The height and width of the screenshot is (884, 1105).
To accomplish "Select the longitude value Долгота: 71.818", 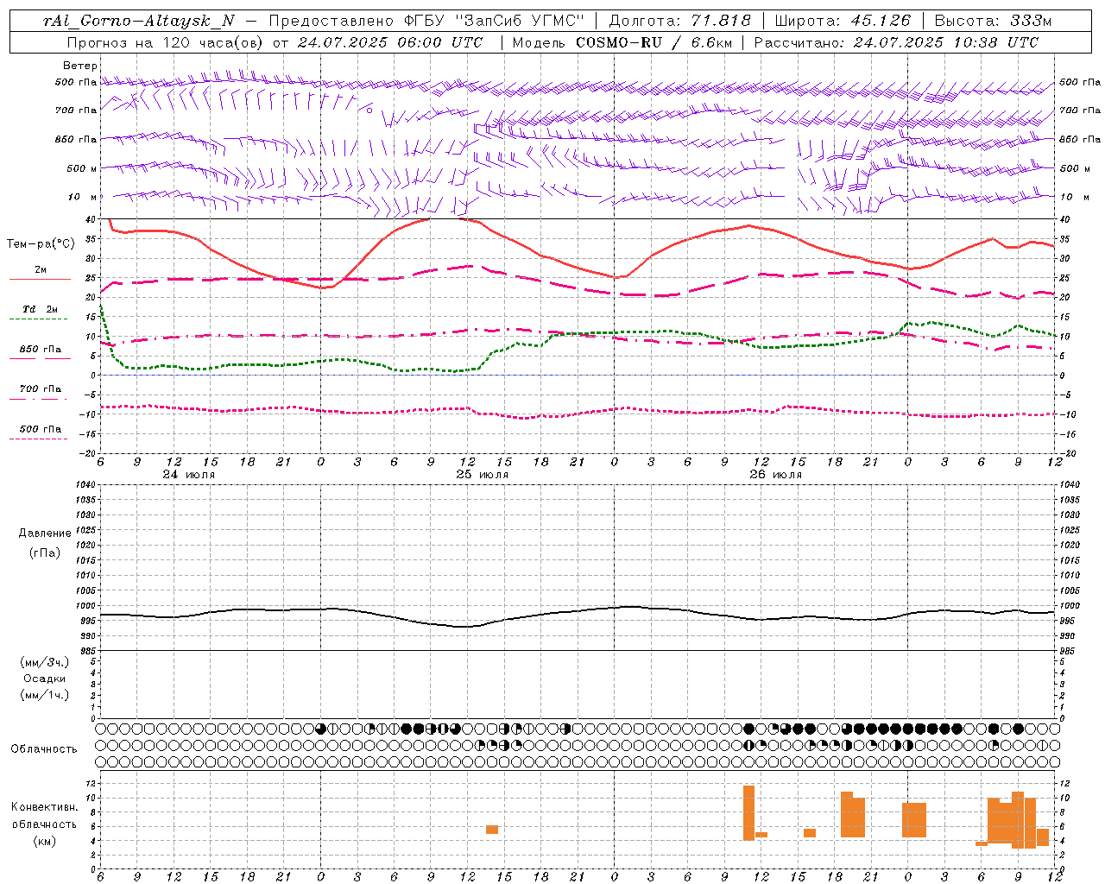I will (680, 21).
